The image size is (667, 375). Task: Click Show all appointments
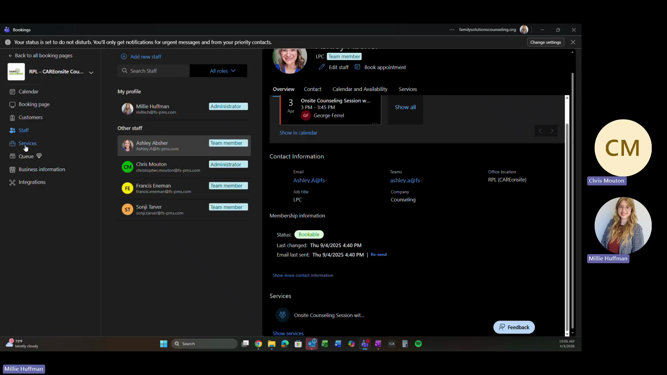pyautogui.click(x=405, y=107)
